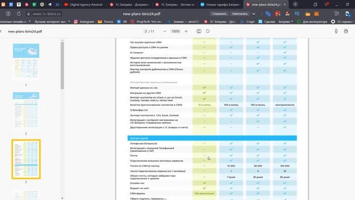The width and height of the screenshot is (355, 200).
Task: Download the PDF with the download icon
Action: [x=336, y=31]
